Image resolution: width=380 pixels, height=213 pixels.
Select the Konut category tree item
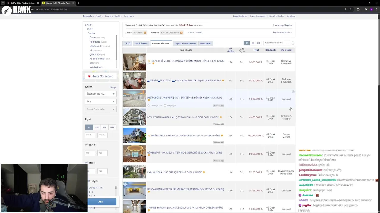90,29
